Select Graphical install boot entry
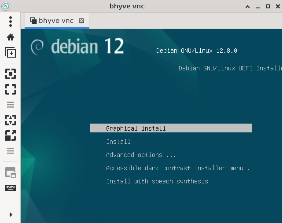The image size is (283, 223). 171,128
